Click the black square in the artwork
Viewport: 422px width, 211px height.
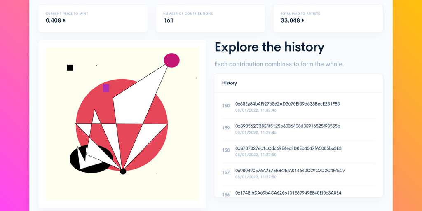[70, 68]
